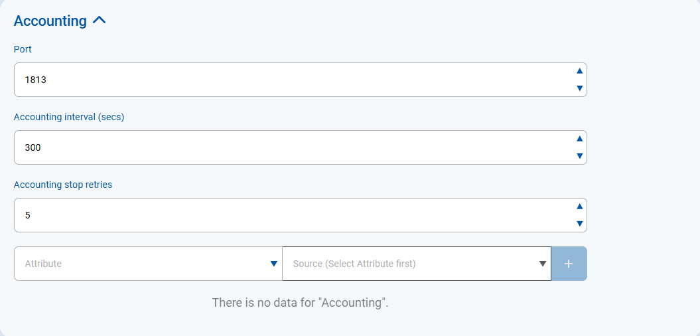Click the Attribute dropdown arrow icon
The height and width of the screenshot is (336, 700).
tap(273, 264)
